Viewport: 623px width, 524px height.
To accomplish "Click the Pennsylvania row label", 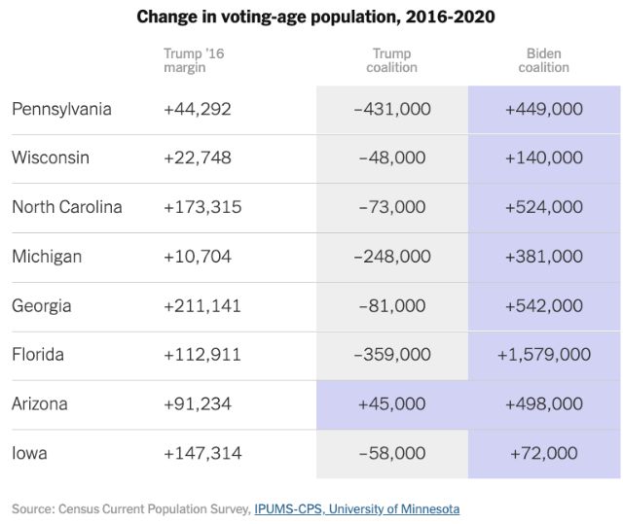I will click(x=61, y=109).
